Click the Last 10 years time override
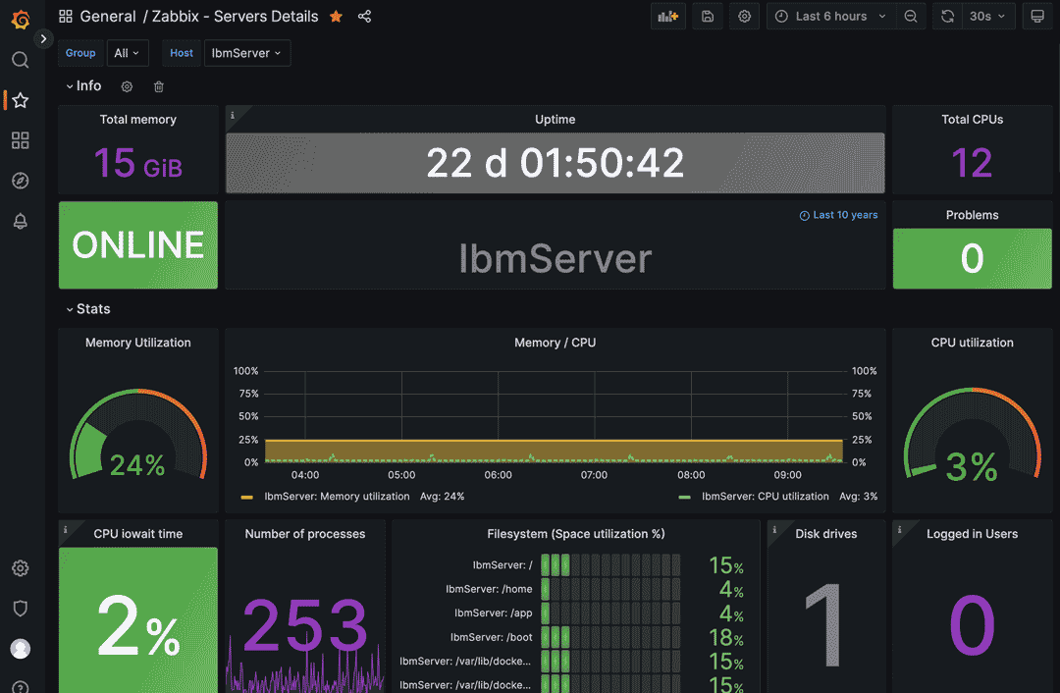The image size is (1060, 693). [x=838, y=215]
